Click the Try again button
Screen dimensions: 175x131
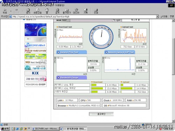(x=117, y=20)
